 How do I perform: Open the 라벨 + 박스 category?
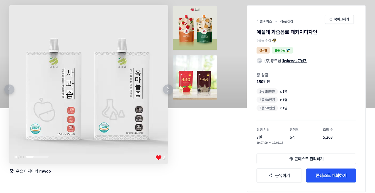pyautogui.click(x=264, y=21)
